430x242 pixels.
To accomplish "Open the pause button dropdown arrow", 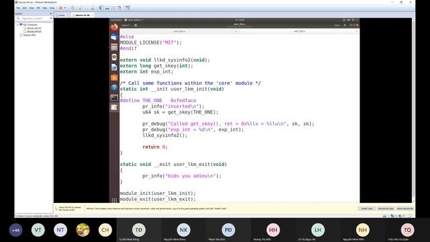I will click(x=65, y=8).
